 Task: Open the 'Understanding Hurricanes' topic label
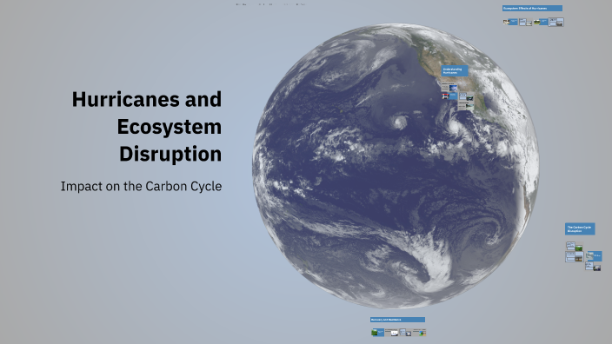pos(455,70)
